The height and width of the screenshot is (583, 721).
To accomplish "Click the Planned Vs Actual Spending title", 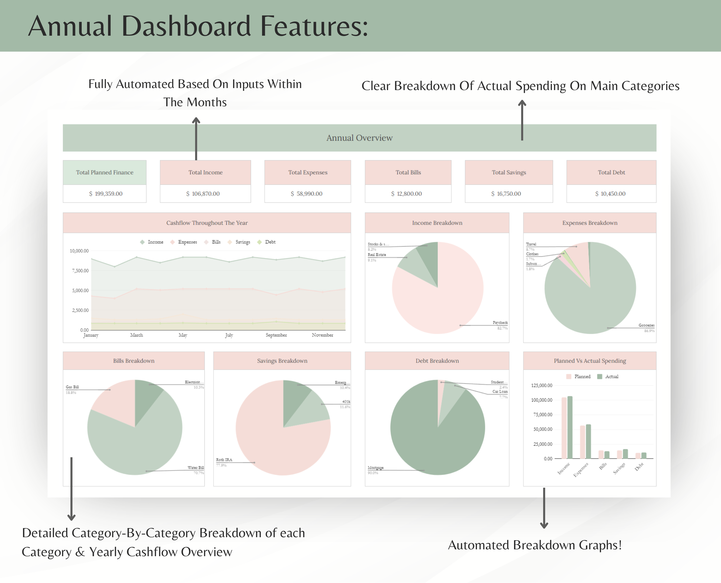I will [x=590, y=361].
